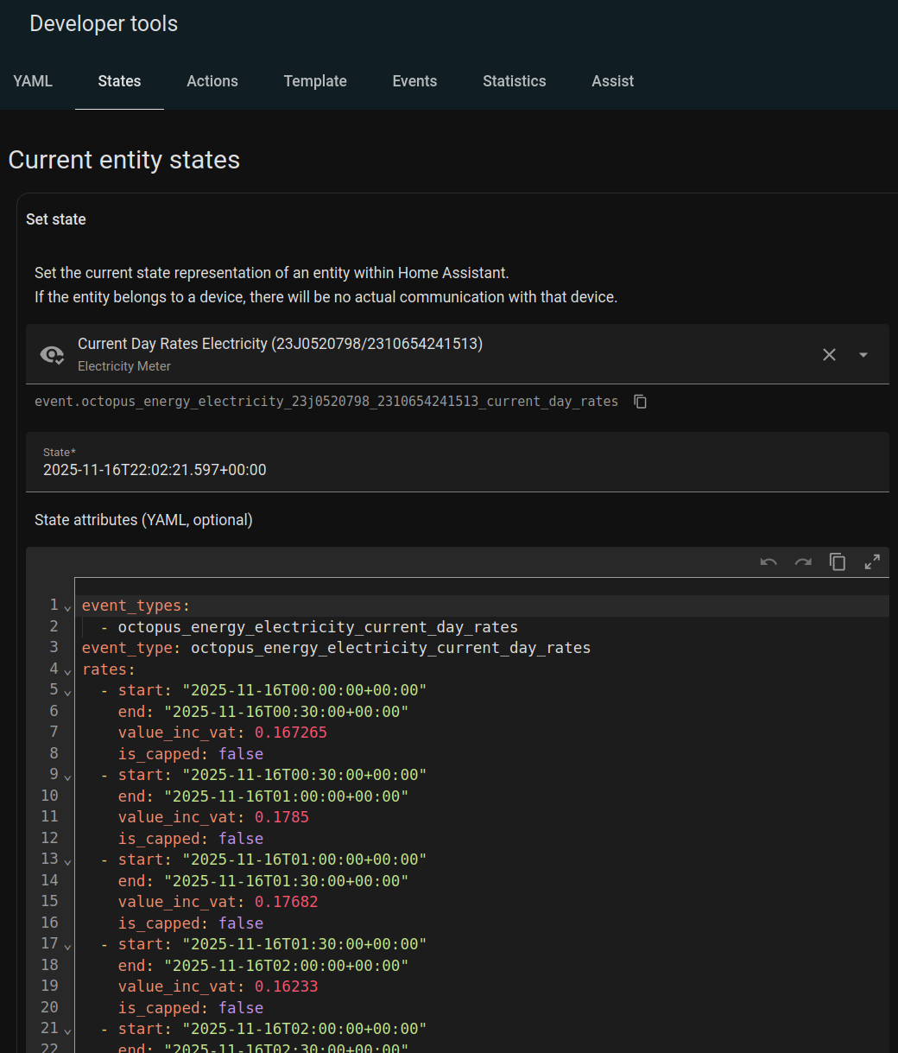Open the entity picker dropdown arrow

tap(863, 354)
